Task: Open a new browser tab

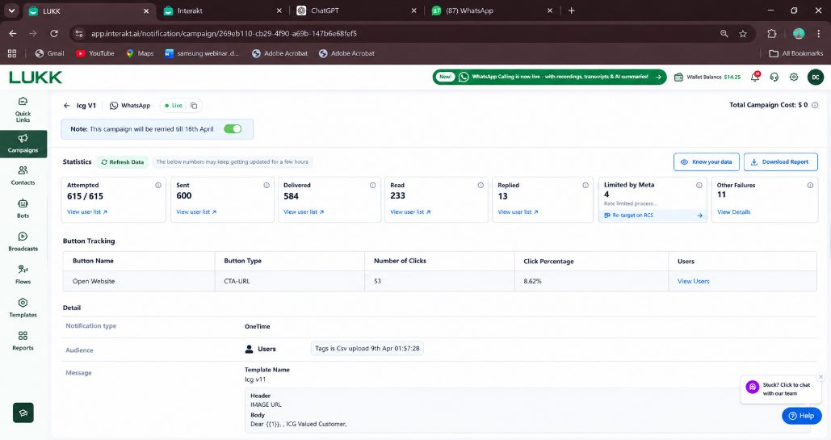Action: [571, 10]
